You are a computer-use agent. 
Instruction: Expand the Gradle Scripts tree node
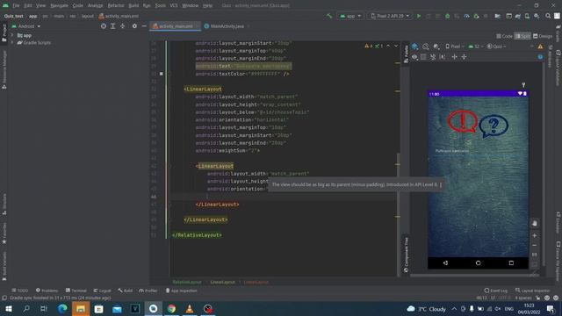[x=12, y=43]
